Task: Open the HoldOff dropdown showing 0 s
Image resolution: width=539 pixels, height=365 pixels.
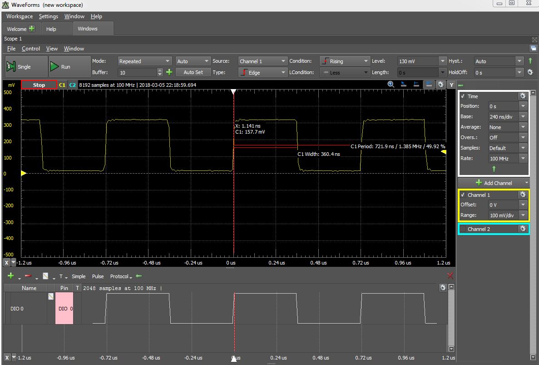Action: [x=499, y=72]
